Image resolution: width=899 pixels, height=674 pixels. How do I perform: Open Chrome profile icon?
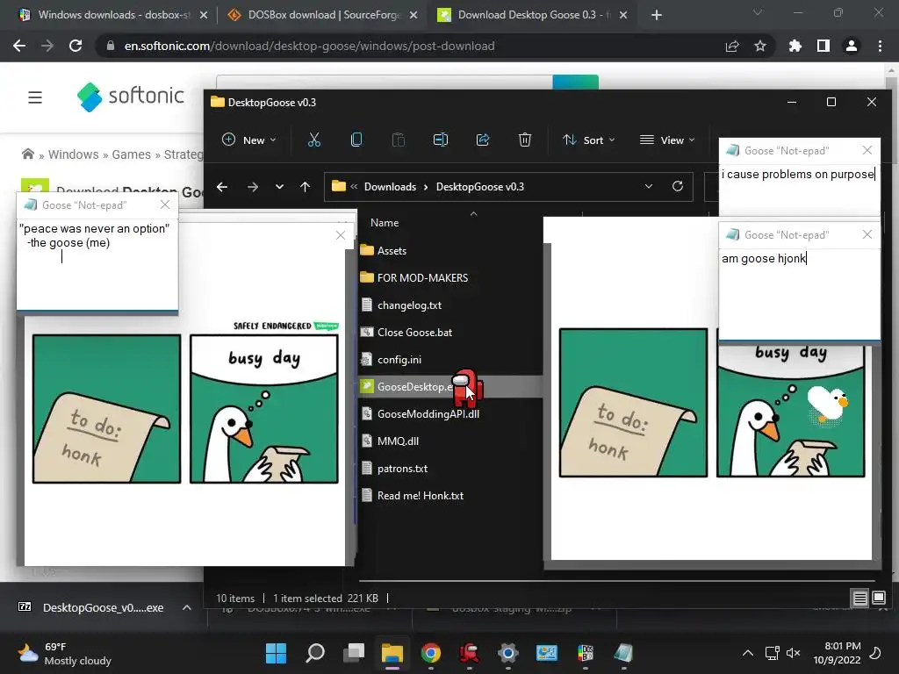tap(852, 46)
